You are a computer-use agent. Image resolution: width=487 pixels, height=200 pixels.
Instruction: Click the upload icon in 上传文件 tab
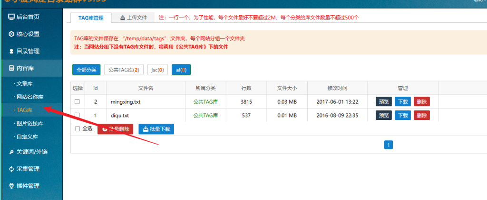pos(123,18)
